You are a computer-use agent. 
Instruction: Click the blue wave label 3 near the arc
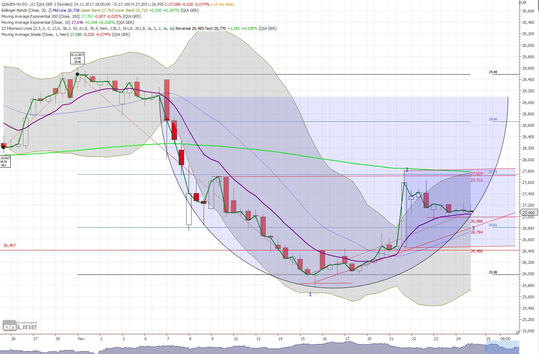(x=473, y=228)
